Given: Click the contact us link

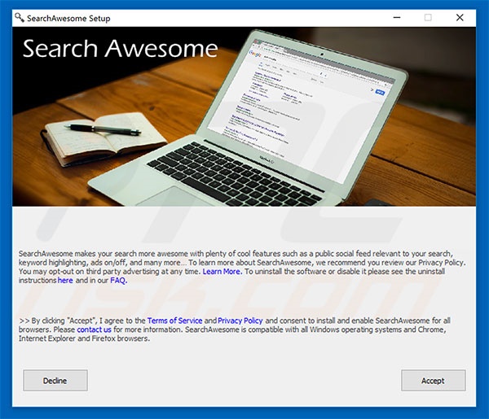Looking at the screenshot, I should coord(94,330).
